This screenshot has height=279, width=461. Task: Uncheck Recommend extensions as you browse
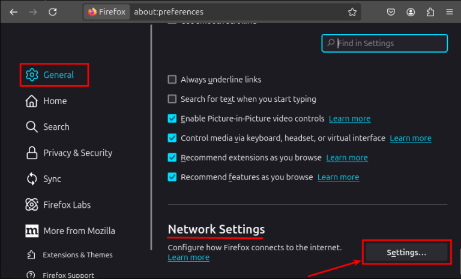pos(172,157)
